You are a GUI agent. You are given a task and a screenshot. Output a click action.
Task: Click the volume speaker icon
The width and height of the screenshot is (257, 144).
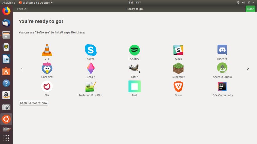(244, 3)
